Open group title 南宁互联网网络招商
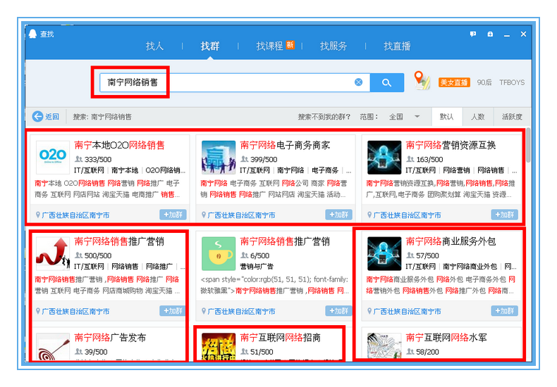557x387 pixels. click(281, 338)
